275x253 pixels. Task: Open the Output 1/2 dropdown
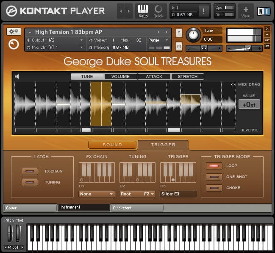tap(55, 40)
